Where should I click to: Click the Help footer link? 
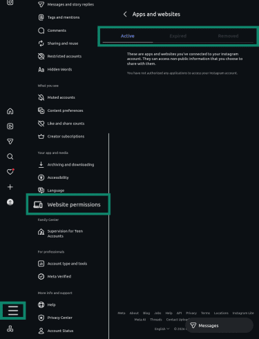[x=169, y=313]
